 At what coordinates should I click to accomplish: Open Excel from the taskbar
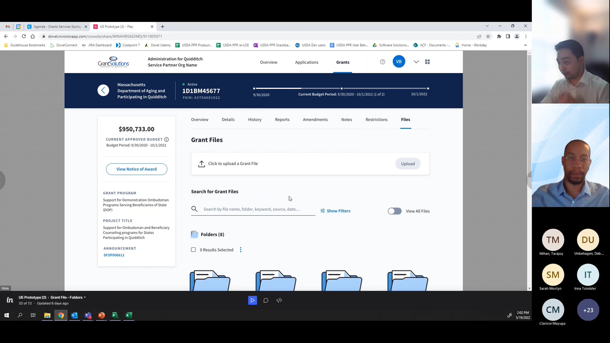point(129,315)
